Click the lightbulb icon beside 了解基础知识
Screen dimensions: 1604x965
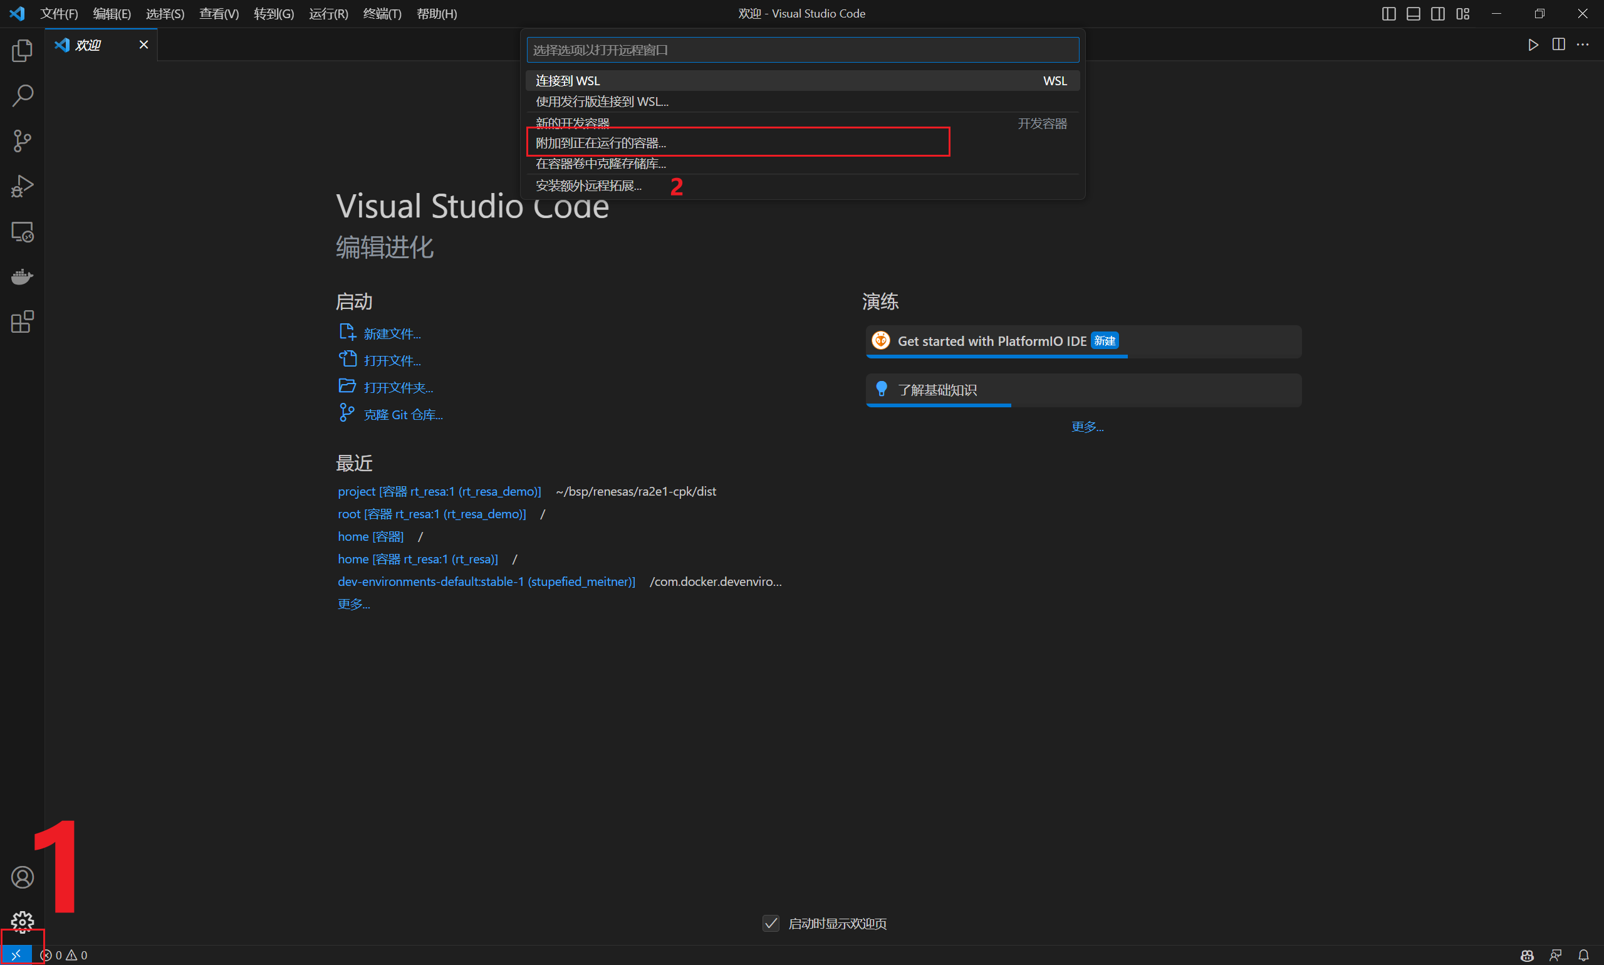[x=882, y=389]
